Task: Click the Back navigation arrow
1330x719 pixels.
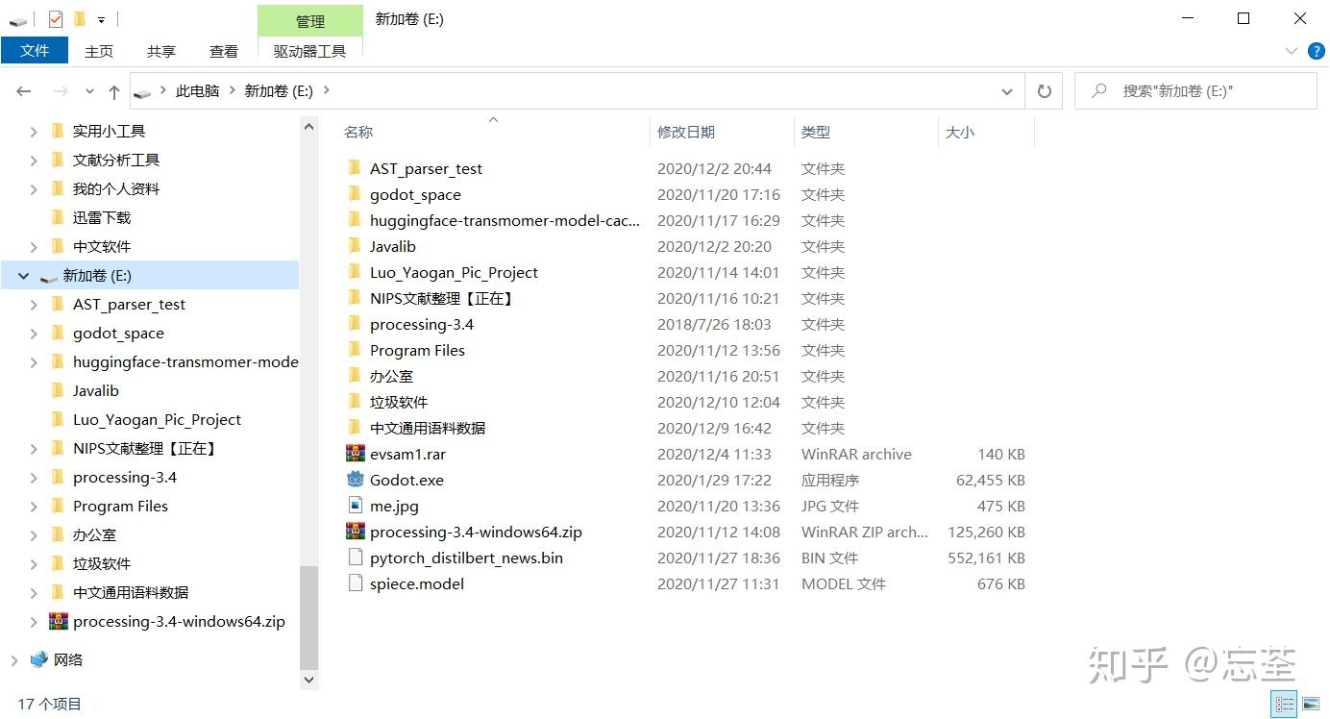Action: tap(24, 91)
